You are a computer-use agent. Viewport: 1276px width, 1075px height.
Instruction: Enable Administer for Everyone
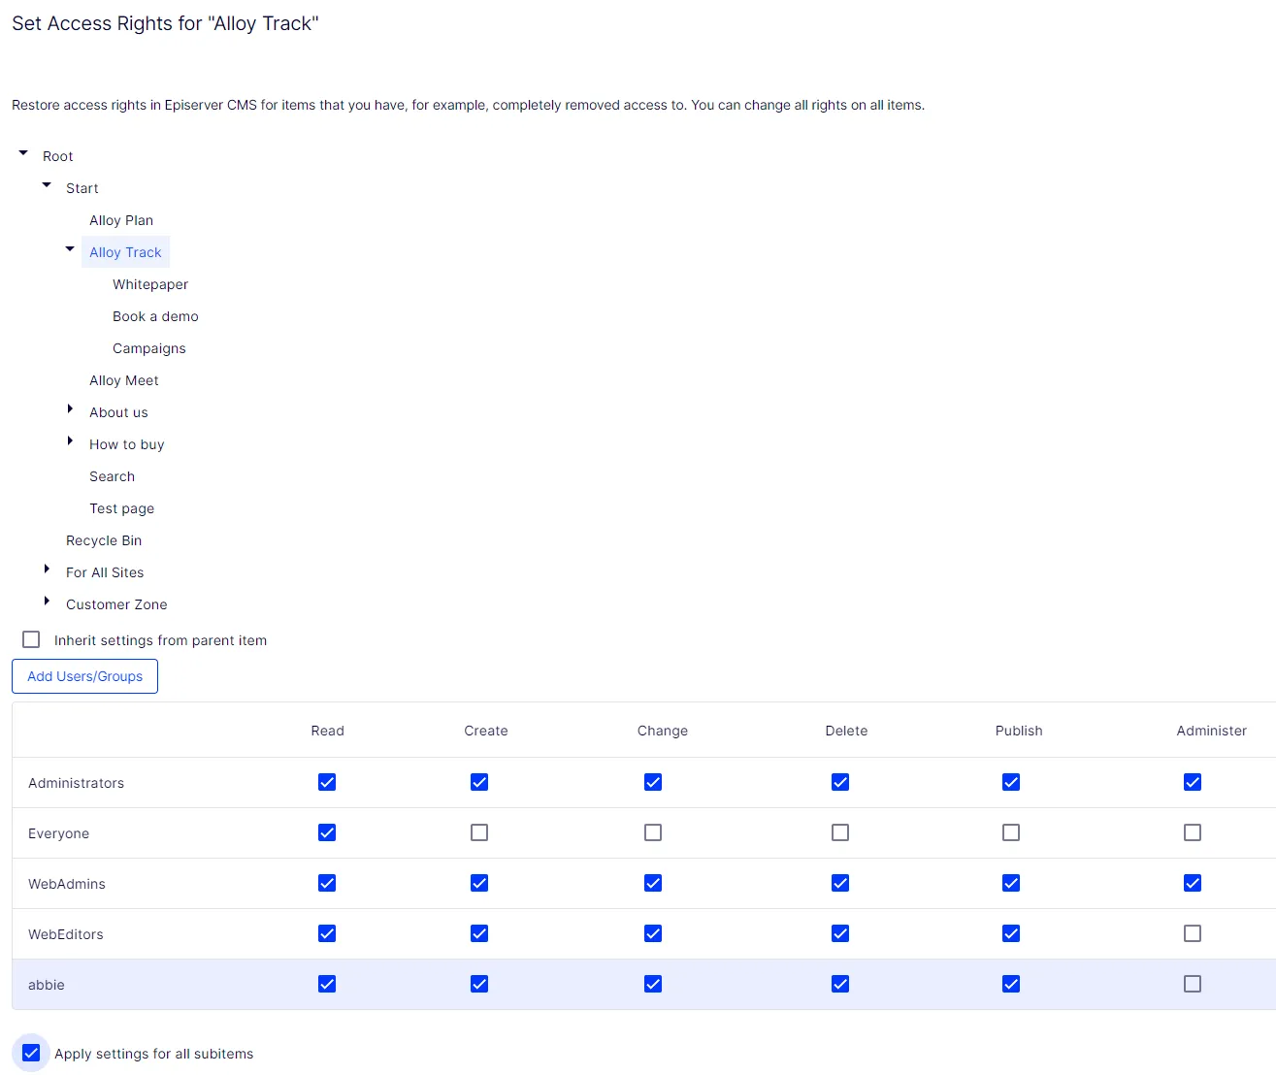point(1193,832)
